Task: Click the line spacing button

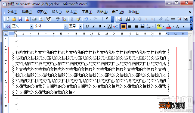Action: click(x=148, y=26)
